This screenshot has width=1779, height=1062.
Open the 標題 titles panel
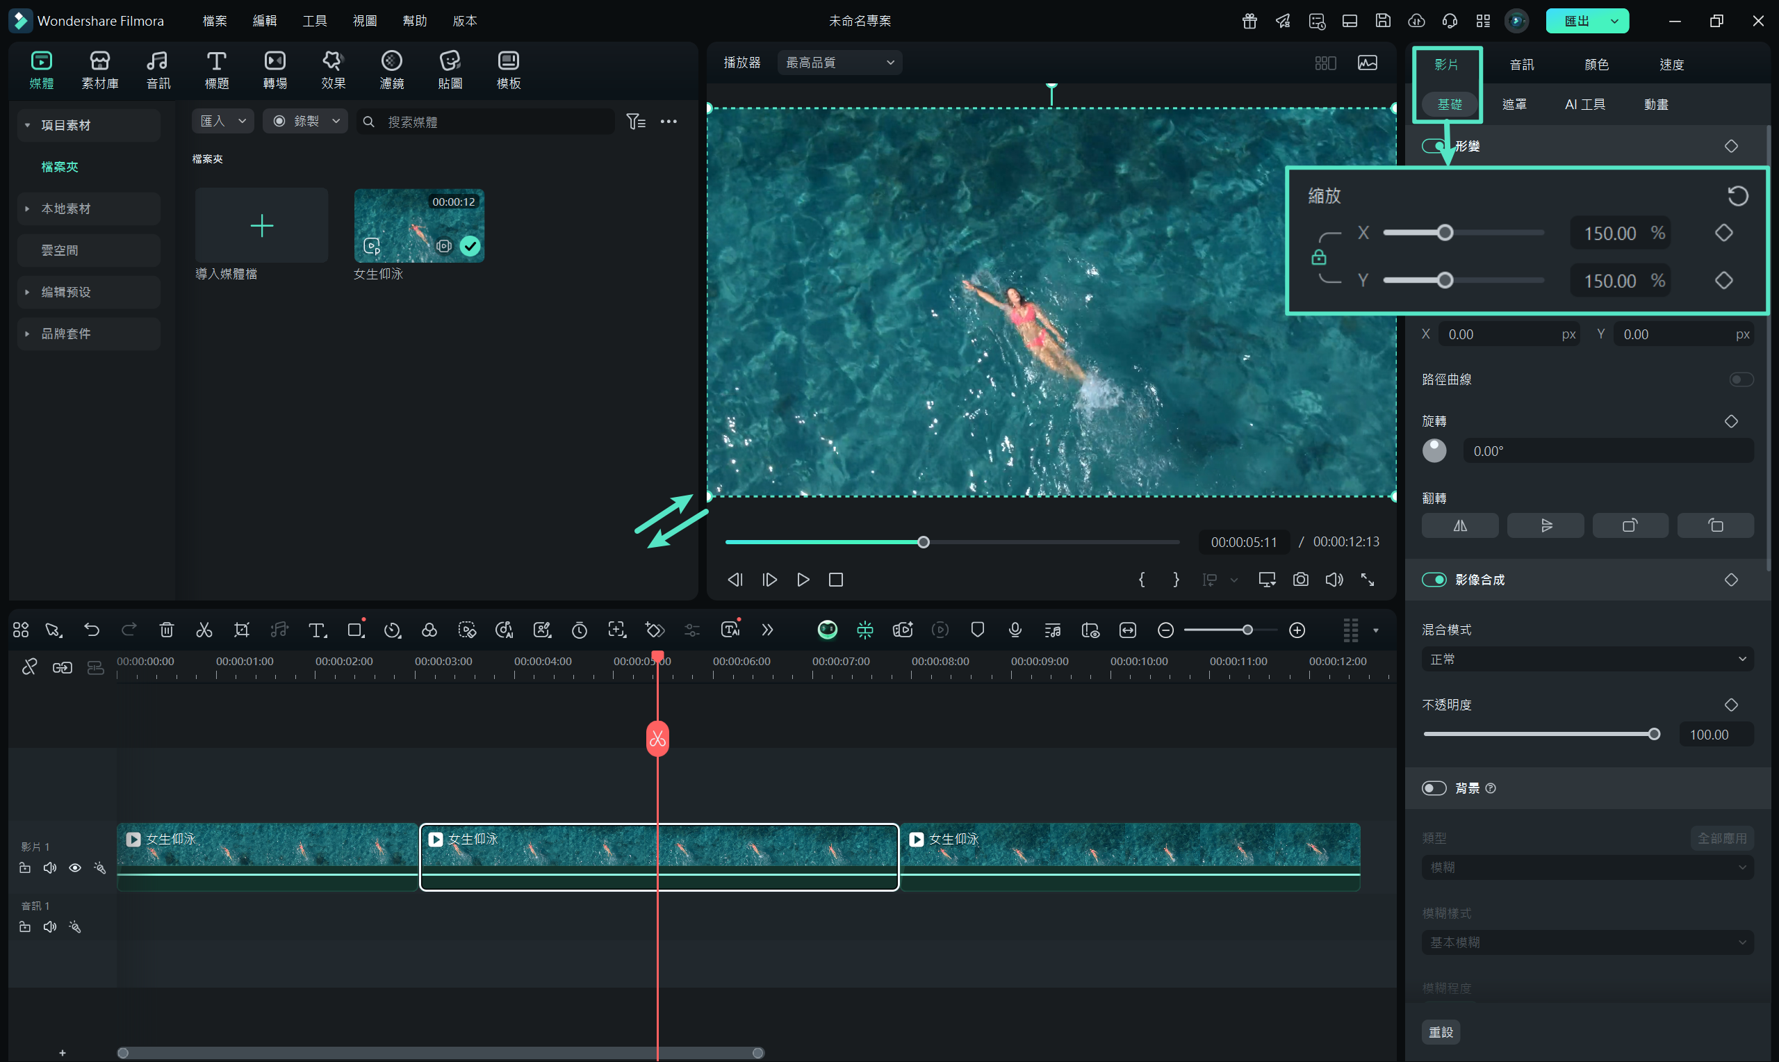(x=217, y=70)
